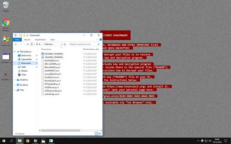
Task: Select Dokumenti in navigation pane
Action: [26, 63]
